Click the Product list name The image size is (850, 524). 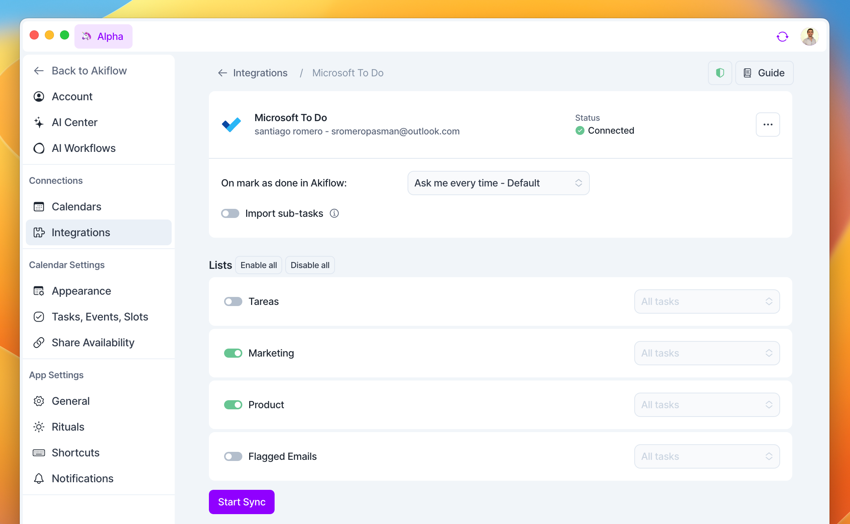[x=266, y=405]
